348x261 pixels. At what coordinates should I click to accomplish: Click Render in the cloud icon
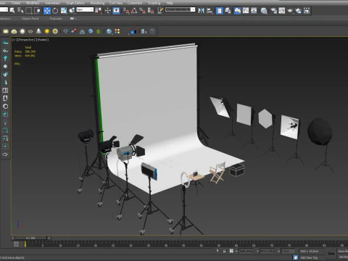(299, 10)
